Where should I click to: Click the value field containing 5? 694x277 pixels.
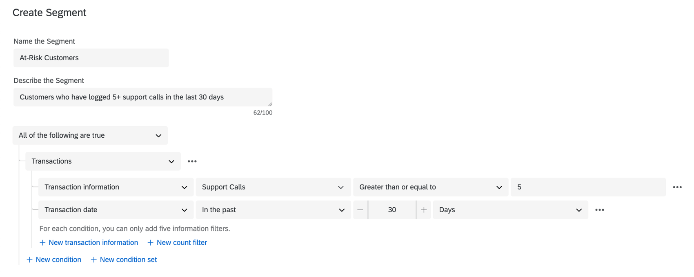588,187
